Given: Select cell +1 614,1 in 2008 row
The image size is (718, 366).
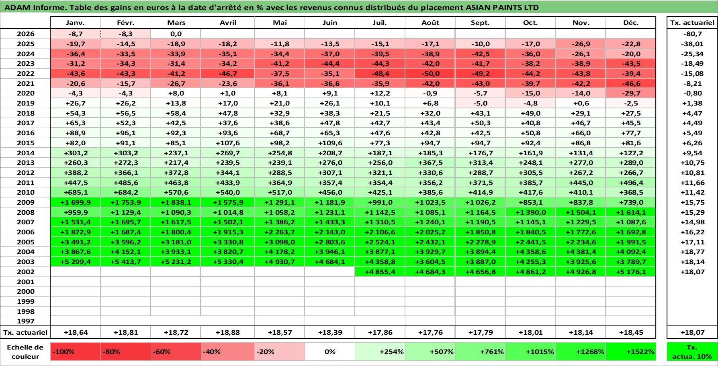Looking at the screenshot, I should [x=631, y=212].
